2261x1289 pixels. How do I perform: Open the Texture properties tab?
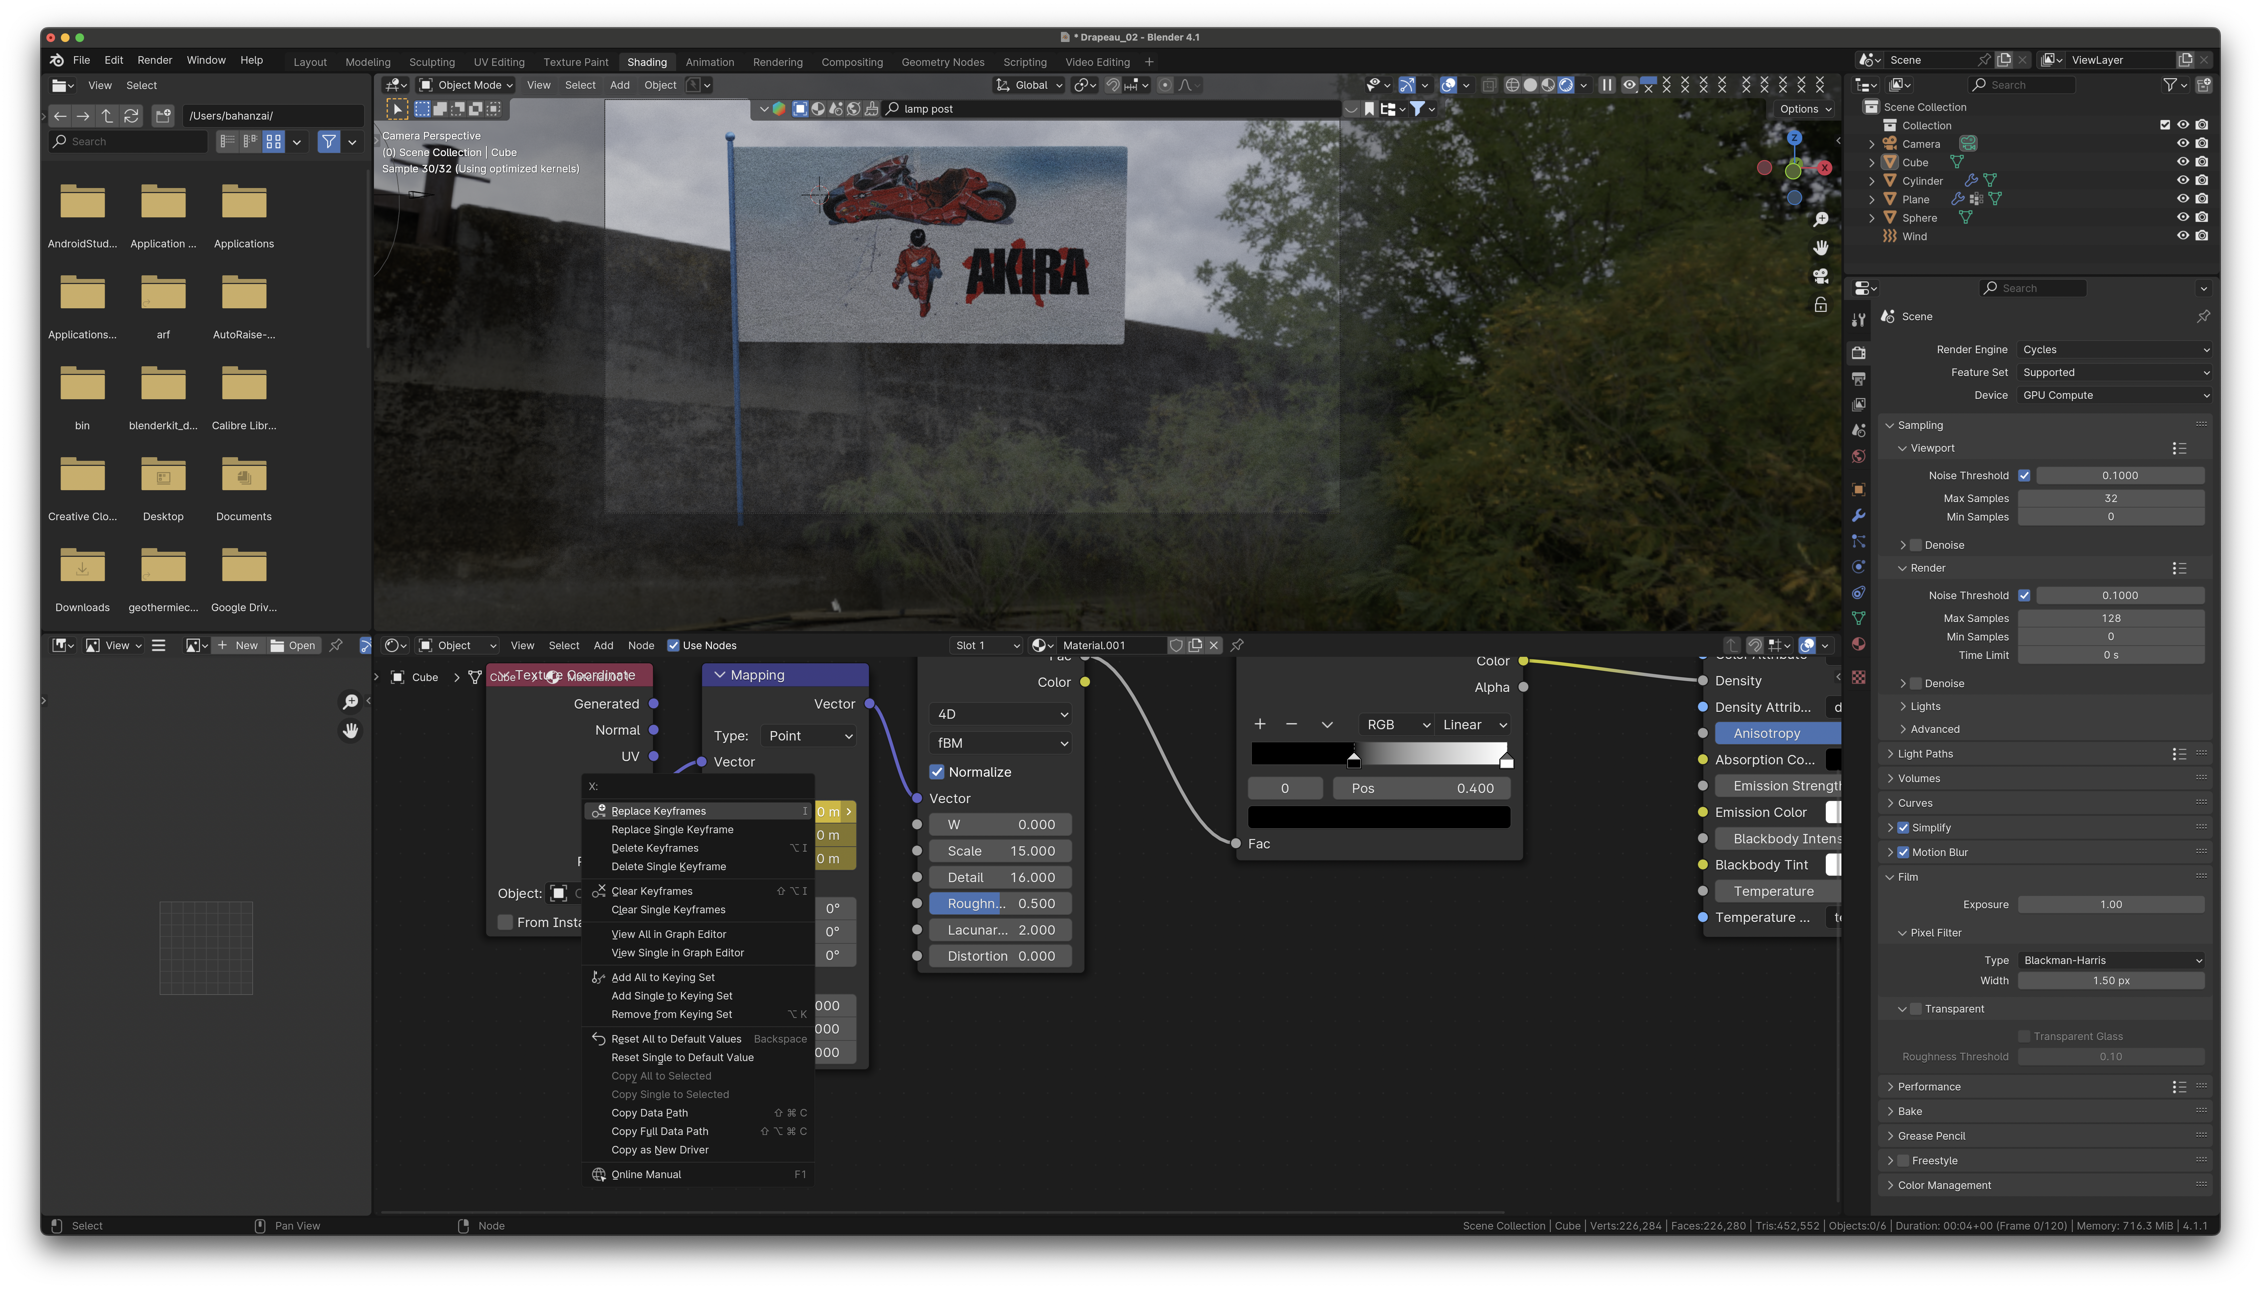[1858, 677]
